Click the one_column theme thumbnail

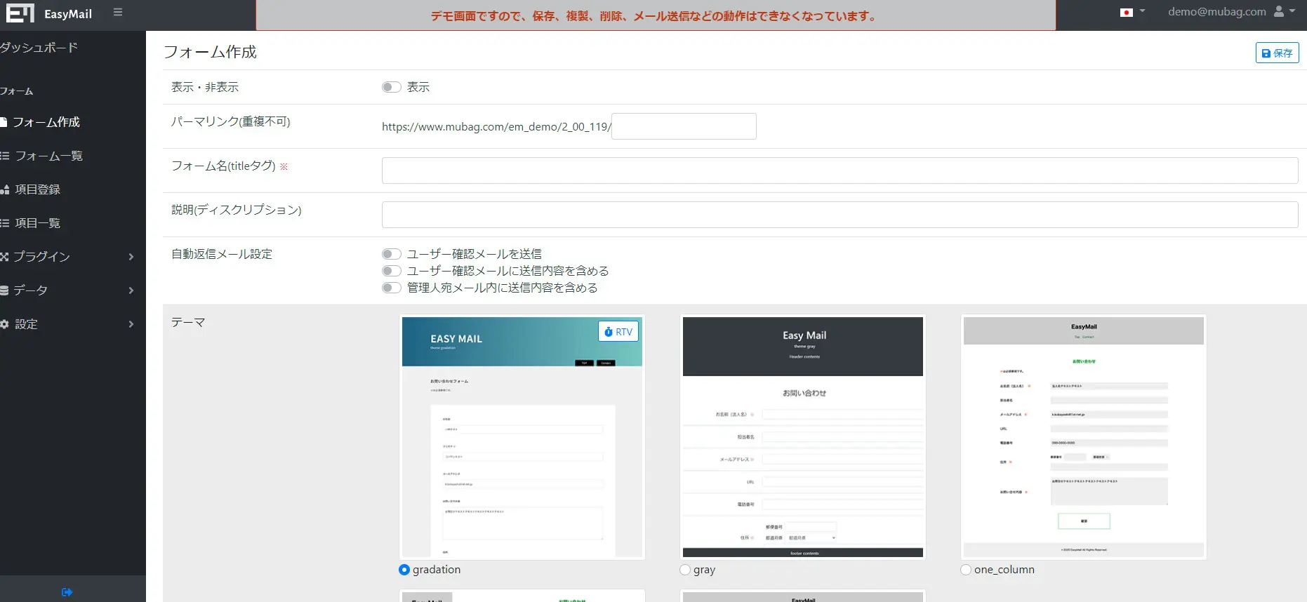tap(1083, 437)
